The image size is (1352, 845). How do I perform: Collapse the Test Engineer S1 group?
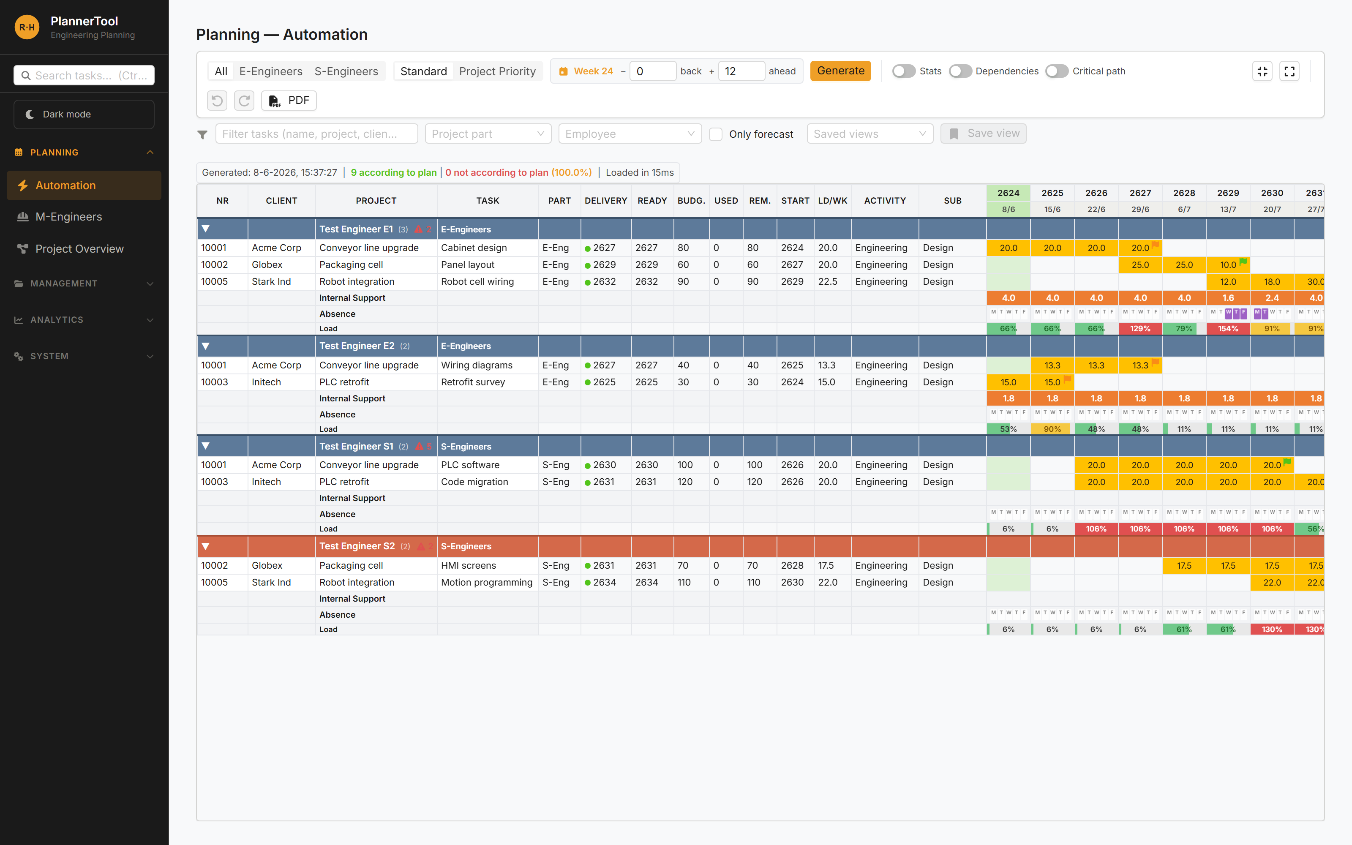click(206, 446)
